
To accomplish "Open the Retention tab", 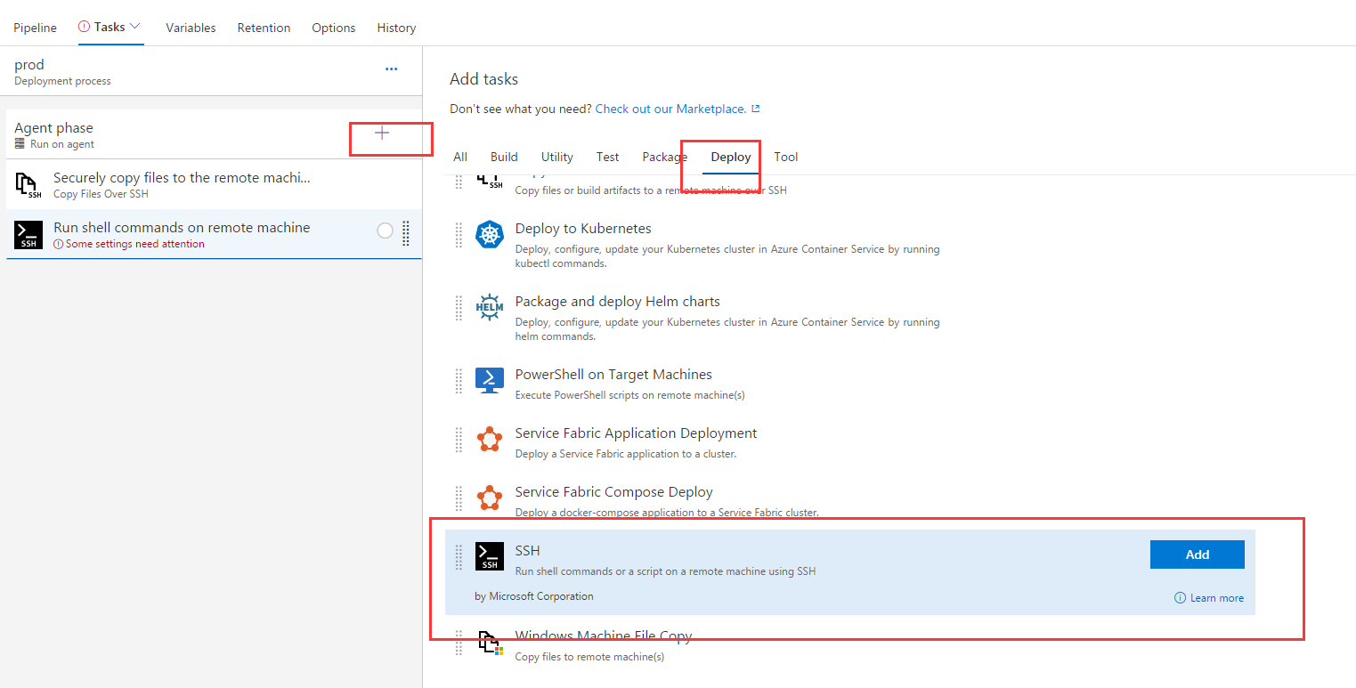I will pyautogui.click(x=264, y=28).
